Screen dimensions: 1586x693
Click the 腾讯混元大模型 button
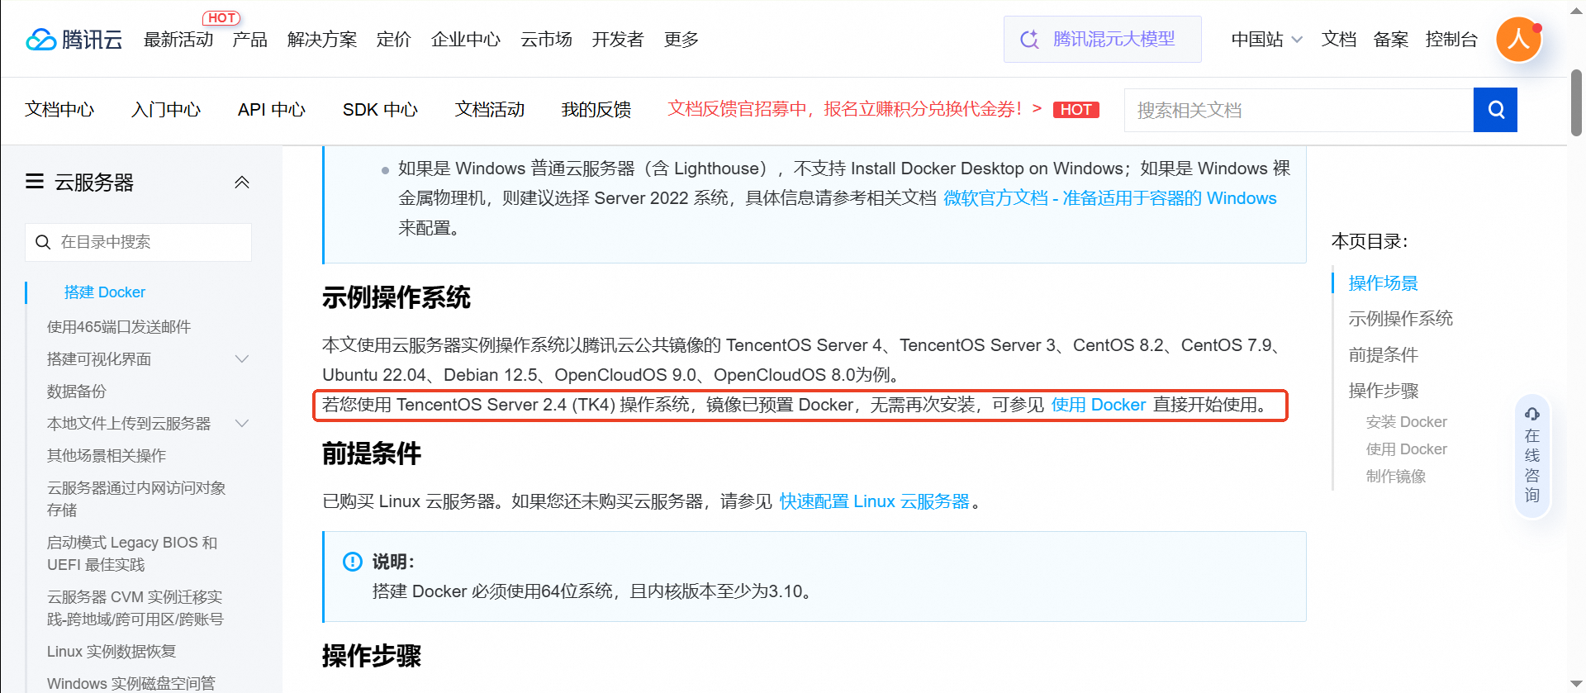[1102, 40]
